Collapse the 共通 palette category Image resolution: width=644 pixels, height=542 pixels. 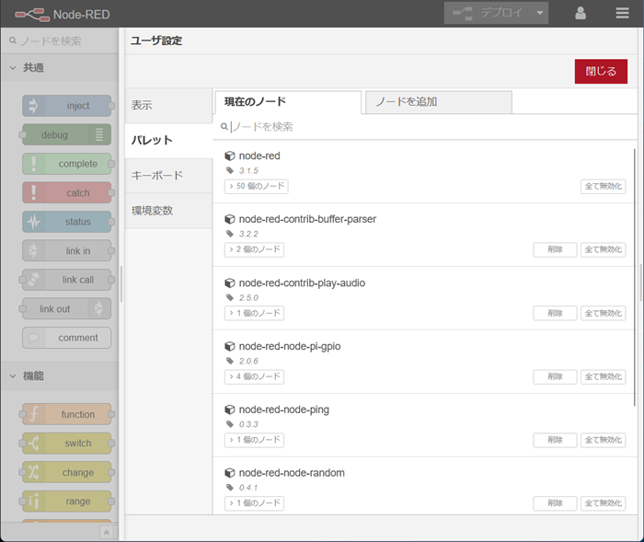(15, 68)
